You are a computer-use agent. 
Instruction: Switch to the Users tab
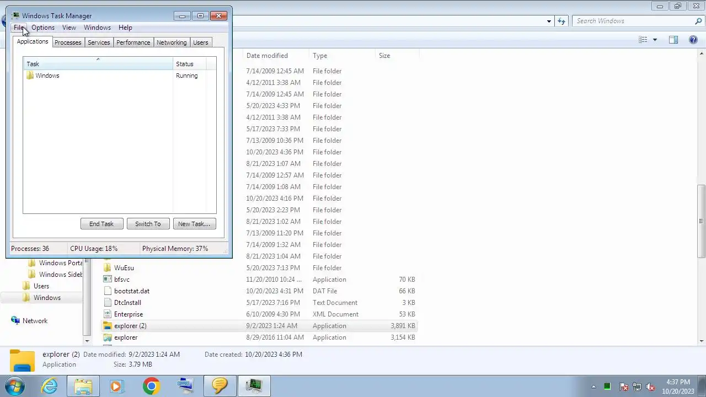[x=201, y=42]
